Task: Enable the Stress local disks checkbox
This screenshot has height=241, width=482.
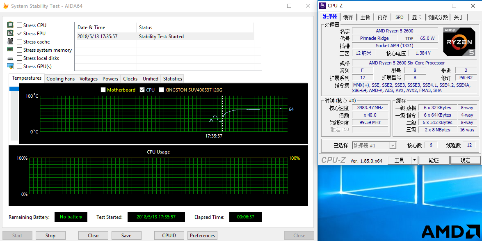Action: (19, 58)
